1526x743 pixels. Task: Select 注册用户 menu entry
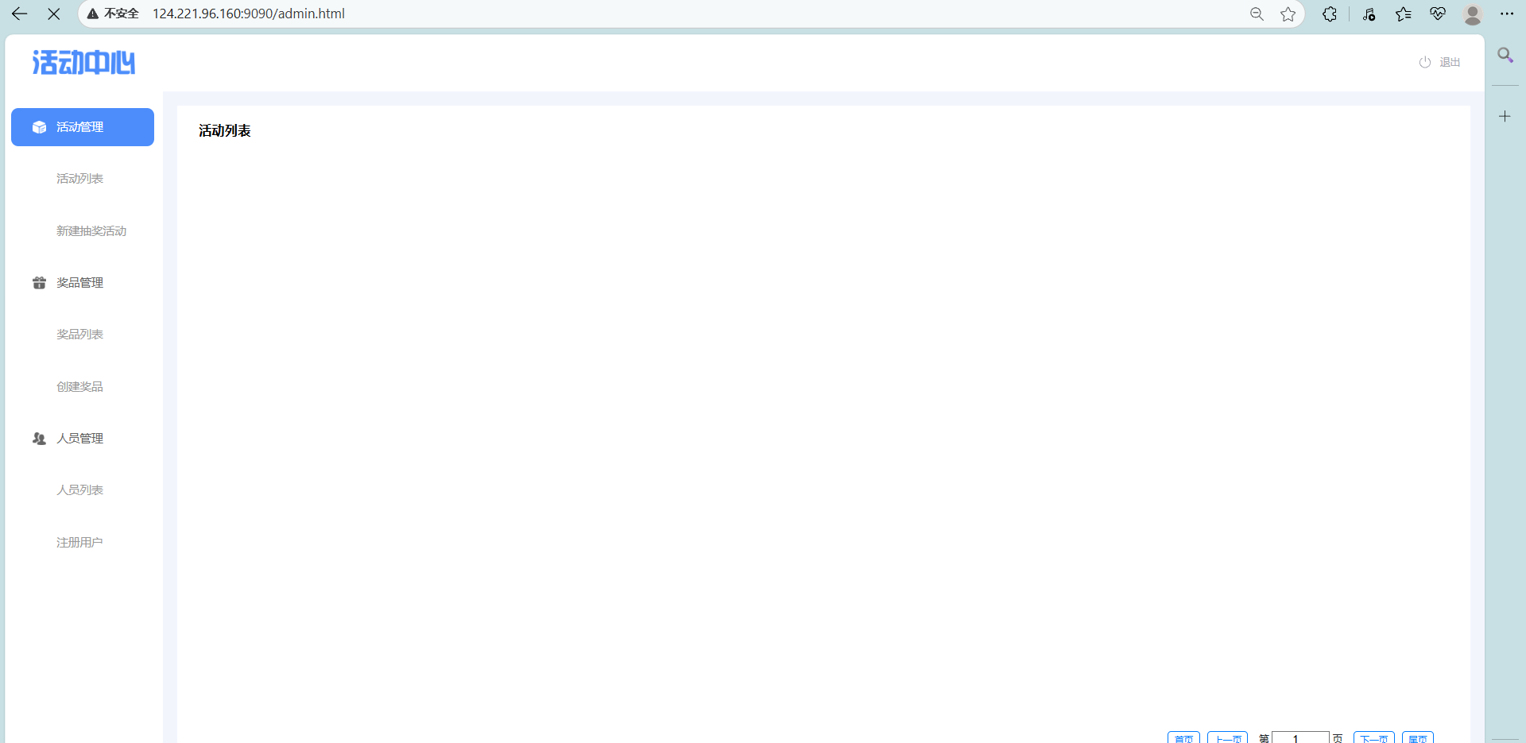tap(79, 543)
